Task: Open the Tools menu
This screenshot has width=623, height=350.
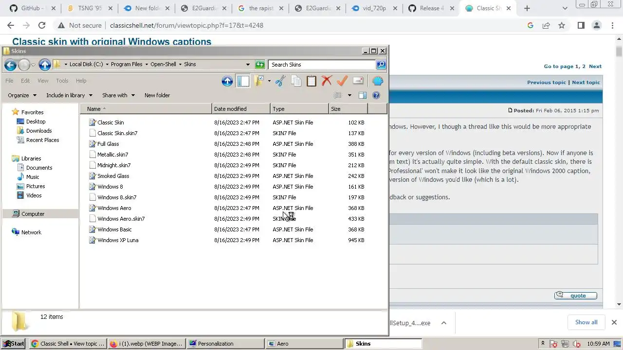Action: coord(62,81)
